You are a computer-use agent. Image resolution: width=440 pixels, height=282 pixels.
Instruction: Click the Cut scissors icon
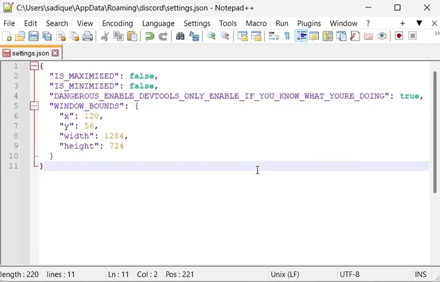(105, 36)
